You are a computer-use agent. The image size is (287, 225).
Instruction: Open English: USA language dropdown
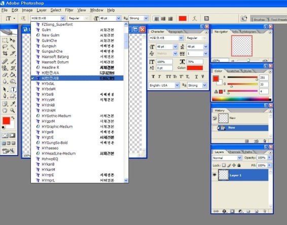177,85
